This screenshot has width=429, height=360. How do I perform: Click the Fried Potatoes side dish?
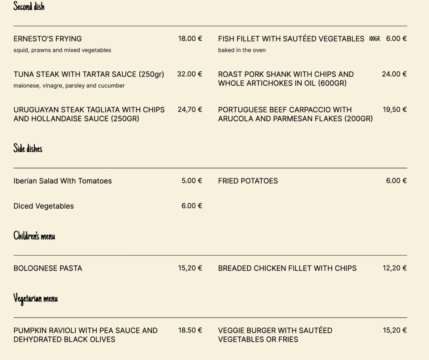pyautogui.click(x=248, y=181)
